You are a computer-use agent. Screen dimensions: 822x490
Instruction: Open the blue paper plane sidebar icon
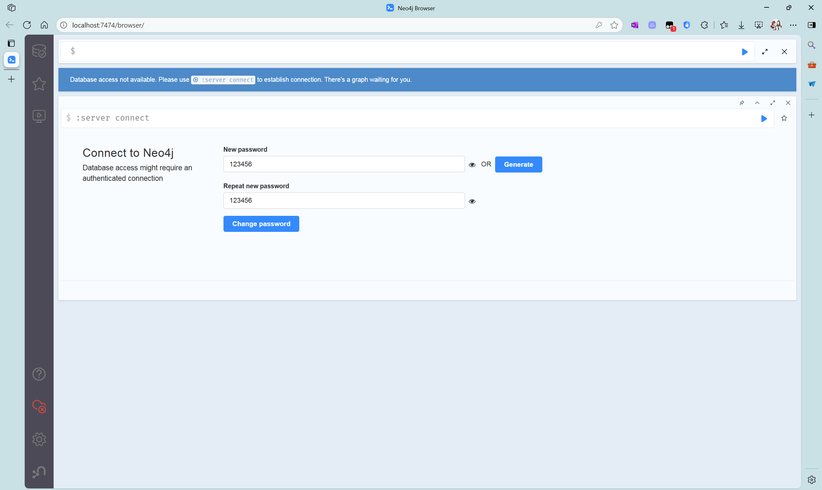coord(812,84)
